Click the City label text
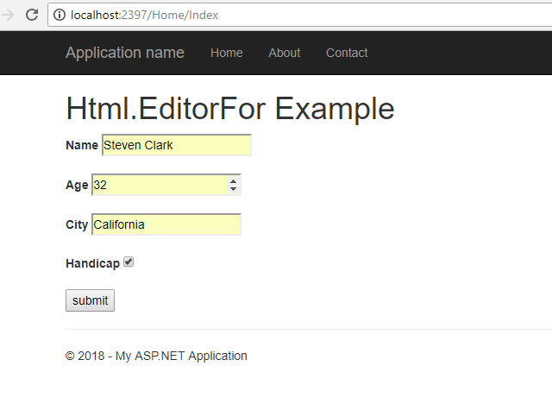Viewport: 552px width, 404px height. pyautogui.click(x=77, y=224)
